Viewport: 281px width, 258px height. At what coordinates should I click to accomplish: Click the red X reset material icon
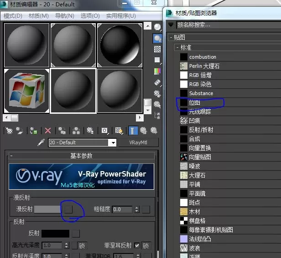pyautogui.click(x=47, y=131)
